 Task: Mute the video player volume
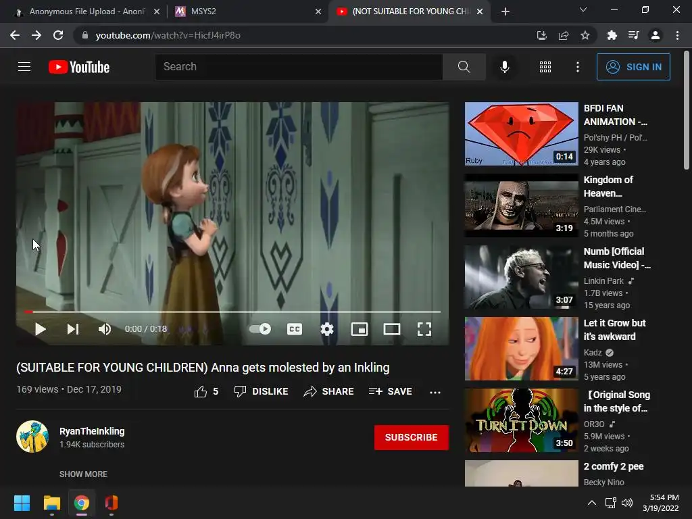point(105,329)
